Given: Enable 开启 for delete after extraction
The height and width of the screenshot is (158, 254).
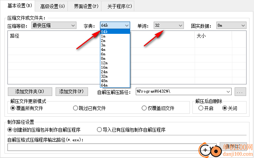Looking at the screenshot, I should (x=206, y=108).
